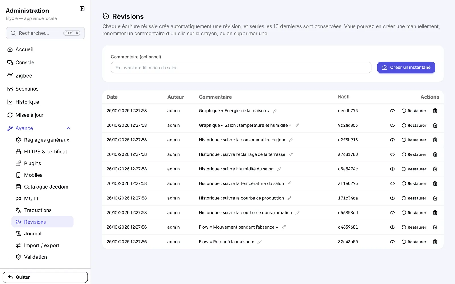This screenshot has width=455, height=284.
Task: Rename the éclairage de la terrasse comment
Action: pyautogui.click(x=291, y=154)
